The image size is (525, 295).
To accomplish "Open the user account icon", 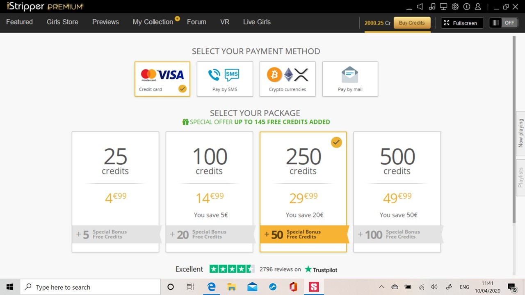I will point(478,7).
